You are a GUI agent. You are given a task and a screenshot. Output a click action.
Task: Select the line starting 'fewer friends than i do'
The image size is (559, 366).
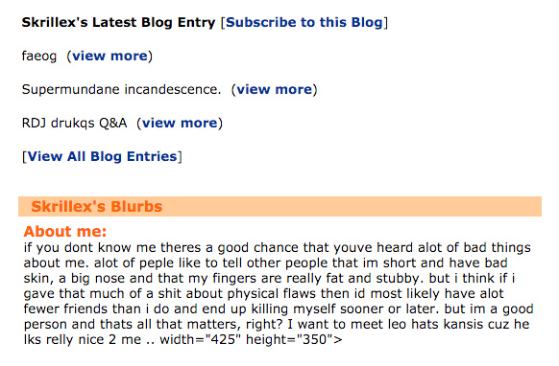coord(279,309)
